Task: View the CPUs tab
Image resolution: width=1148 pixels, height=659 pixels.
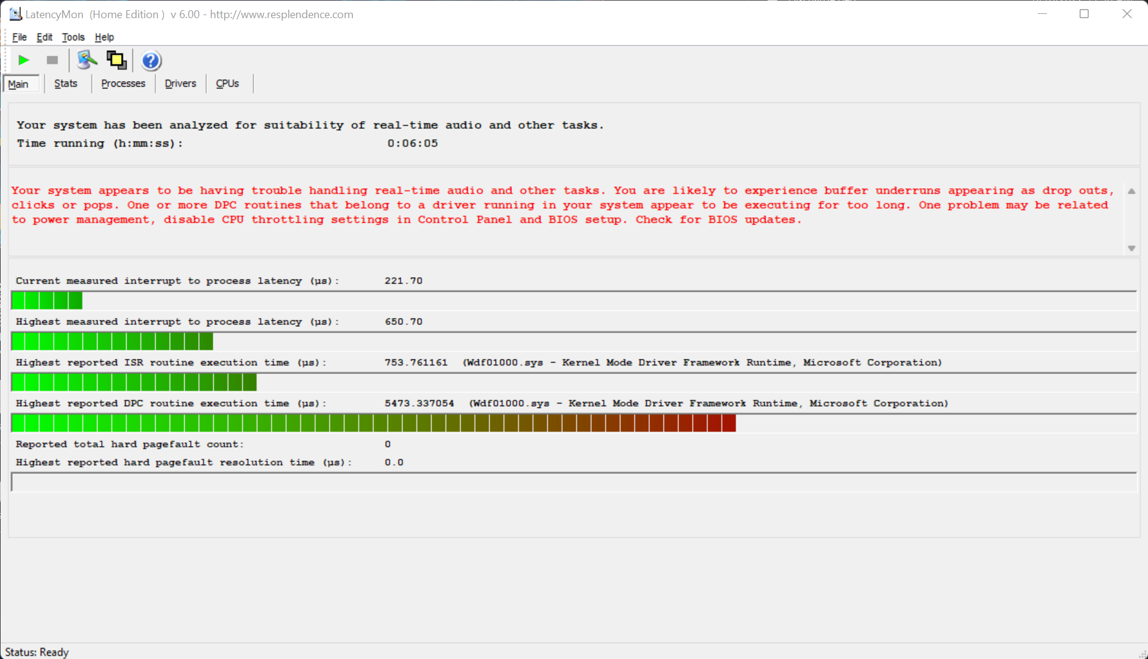Action: [228, 84]
